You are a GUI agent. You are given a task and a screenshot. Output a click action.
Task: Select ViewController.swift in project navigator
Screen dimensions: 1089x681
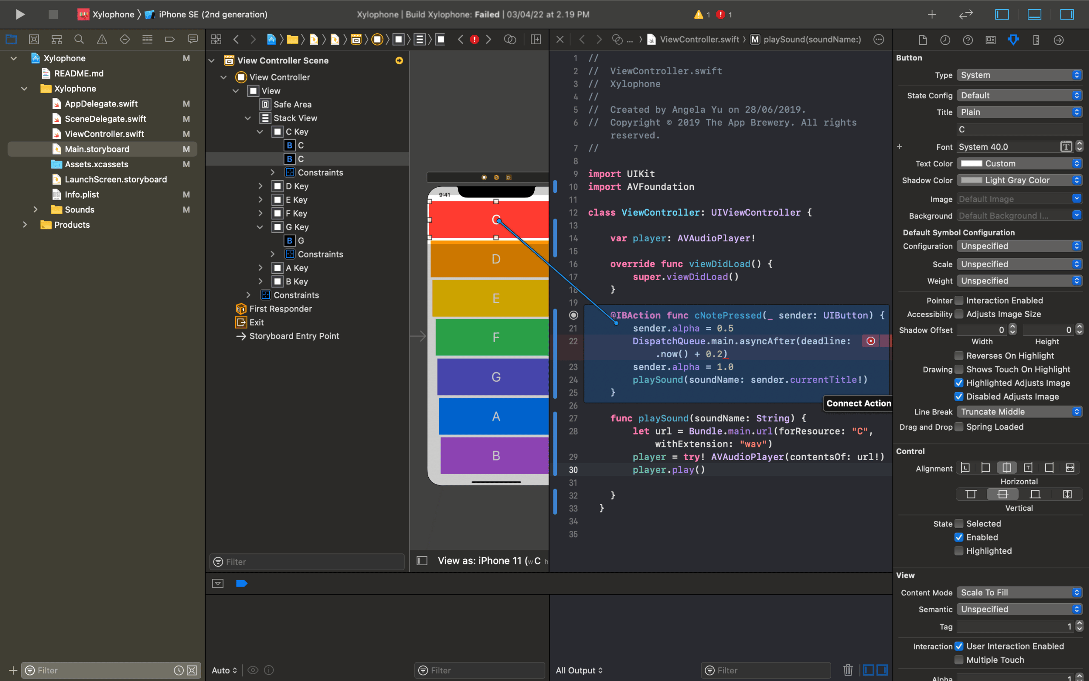pos(104,134)
